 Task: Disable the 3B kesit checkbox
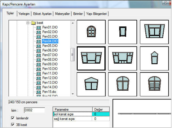(13, 125)
